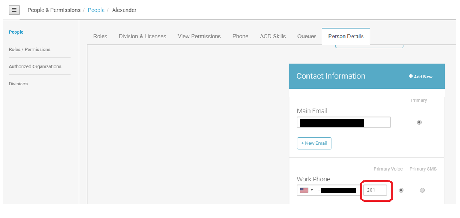This screenshot has height=218, width=460.
Task: Click the + New Email button
Action: [314, 143]
